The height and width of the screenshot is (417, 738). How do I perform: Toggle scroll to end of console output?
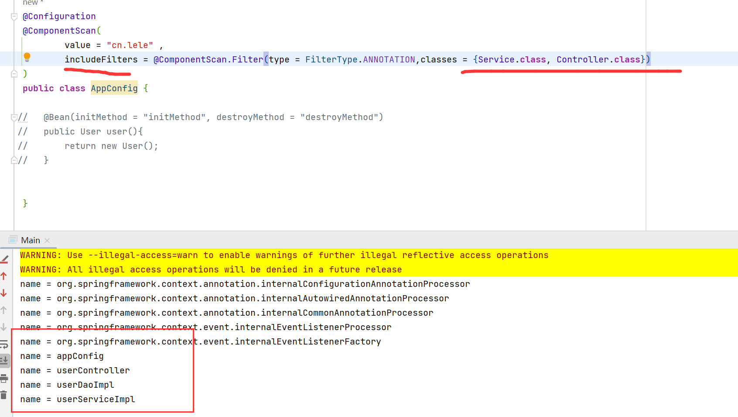pos(4,361)
